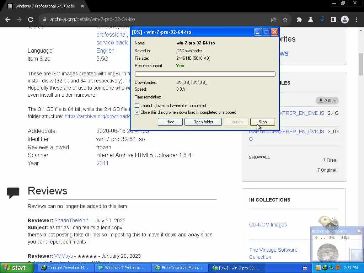Click the forward navigation arrow
This screenshot has height=273, width=364.
click(19, 20)
